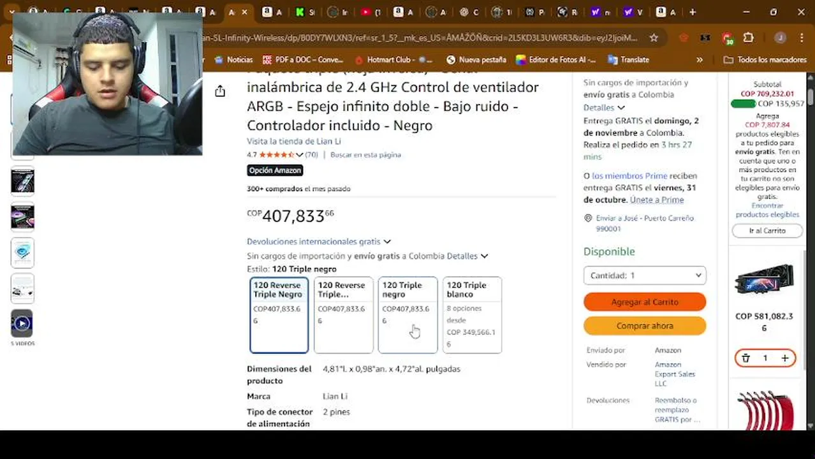This screenshot has width=815, height=459.
Task: Visit the Lian Li store link
Action: click(294, 141)
